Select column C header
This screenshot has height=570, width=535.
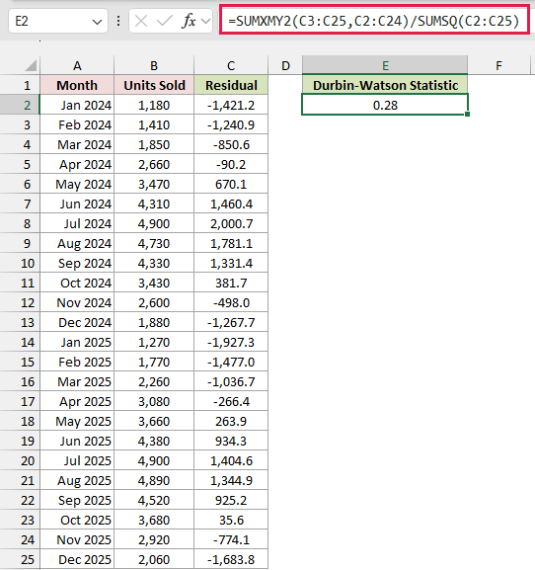coord(231,65)
